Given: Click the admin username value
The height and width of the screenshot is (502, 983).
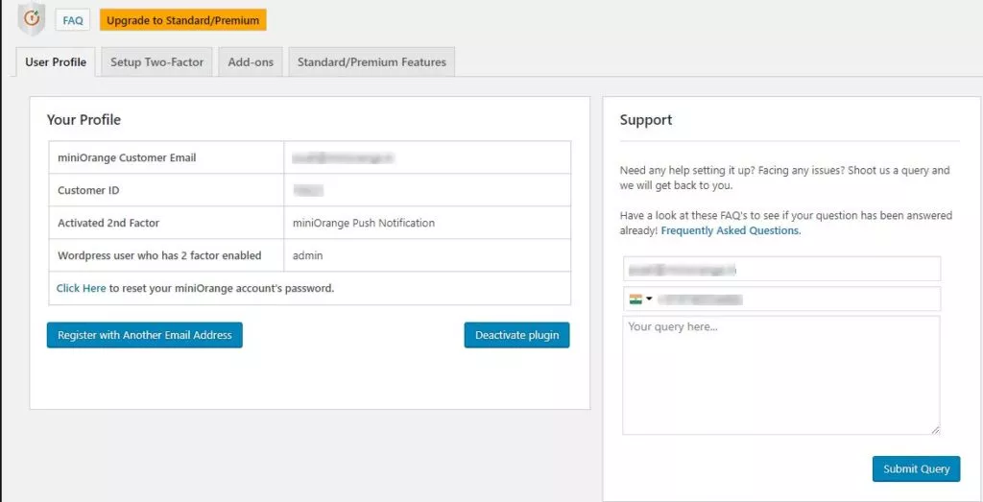Looking at the screenshot, I should (308, 255).
